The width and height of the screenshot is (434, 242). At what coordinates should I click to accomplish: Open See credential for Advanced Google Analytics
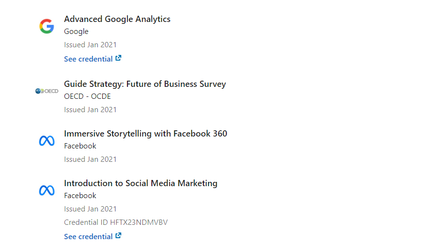93,59
